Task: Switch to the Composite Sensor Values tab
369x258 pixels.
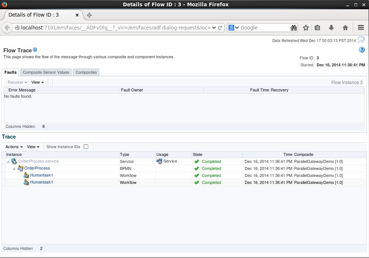Action: 45,72
